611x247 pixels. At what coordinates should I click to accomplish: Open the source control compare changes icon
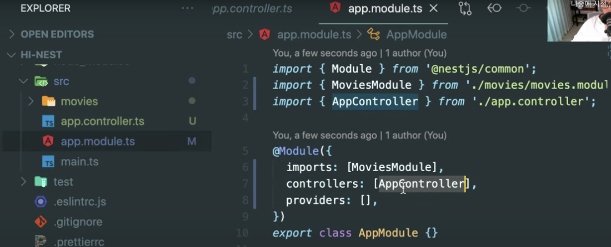pyautogui.click(x=465, y=8)
